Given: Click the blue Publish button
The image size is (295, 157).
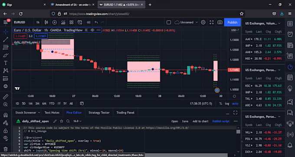Looking at the screenshot, I should coord(233,23).
